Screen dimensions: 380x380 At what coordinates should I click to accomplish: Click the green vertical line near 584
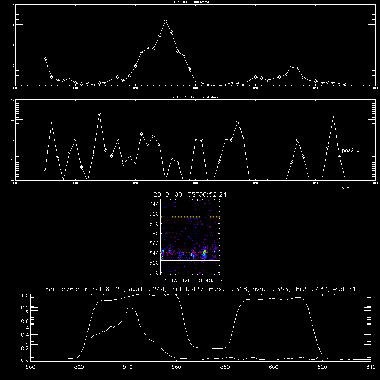[x=236, y=327]
